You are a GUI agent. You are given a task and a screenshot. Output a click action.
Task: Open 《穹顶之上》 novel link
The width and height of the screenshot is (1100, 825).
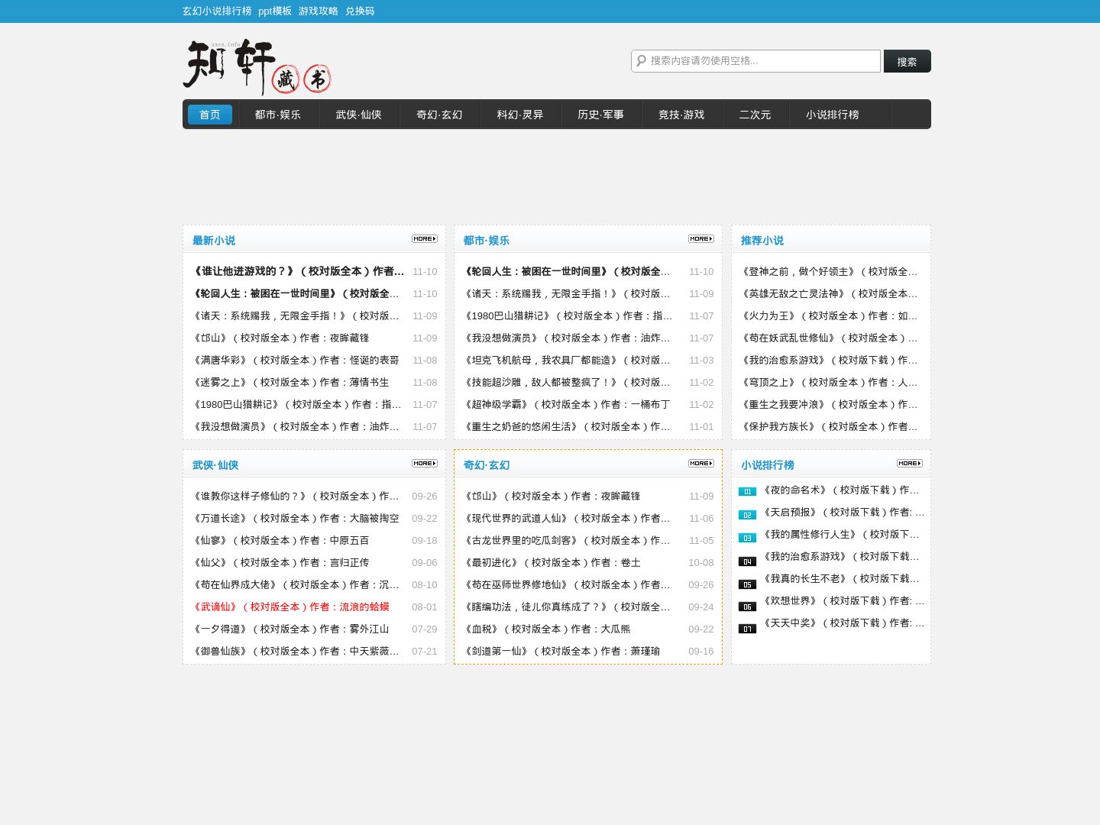[830, 382]
